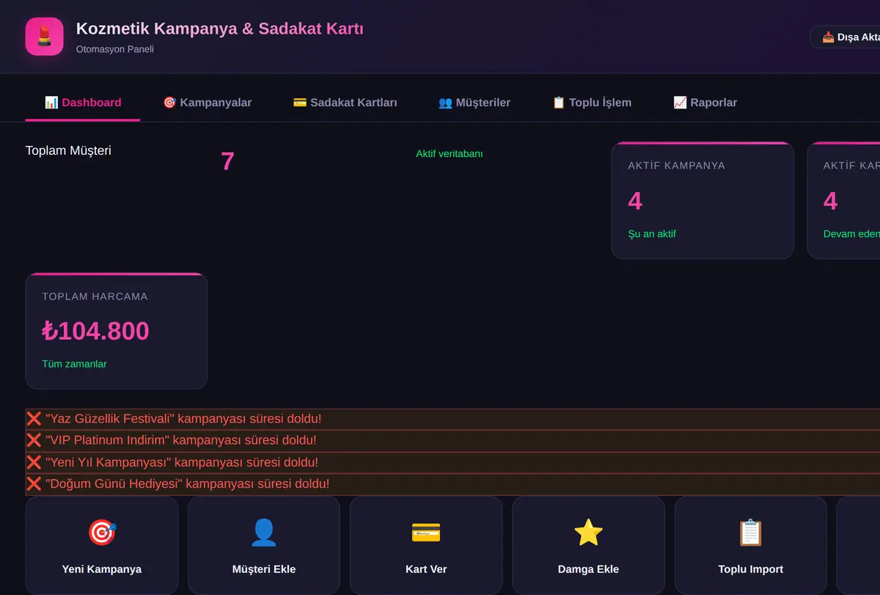Click the Toplu Import label

(x=751, y=569)
